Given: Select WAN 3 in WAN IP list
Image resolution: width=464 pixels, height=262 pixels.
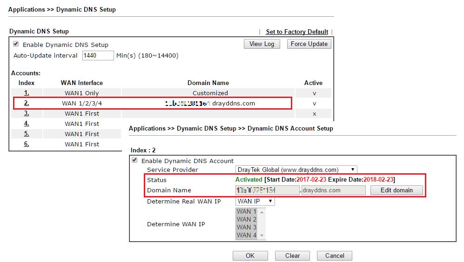Looking at the screenshot, I should click(247, 227).
